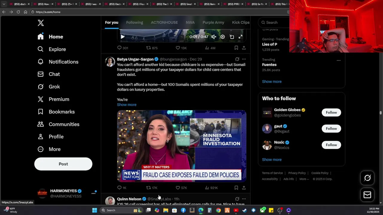
Task: Open Terms of Service link
Action: point(272,173)
